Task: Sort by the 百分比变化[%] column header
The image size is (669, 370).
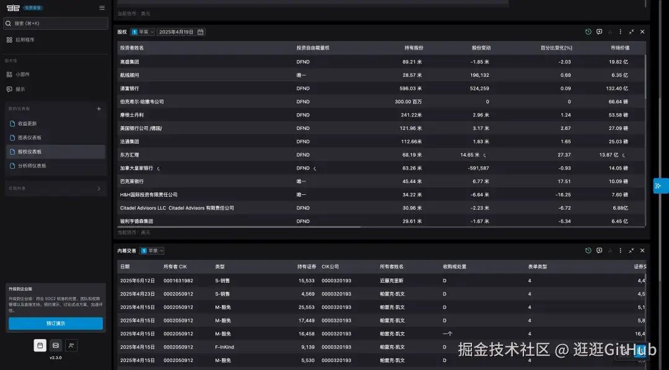Action: click(556, 48)
